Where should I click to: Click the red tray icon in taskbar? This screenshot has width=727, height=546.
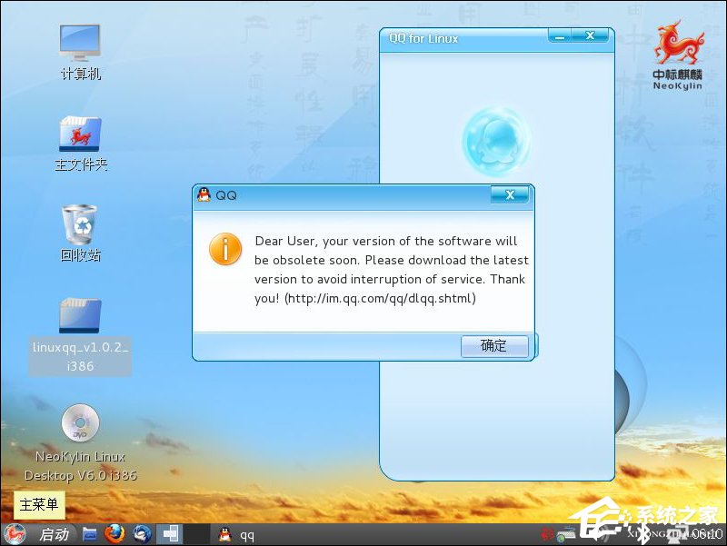click(x=548, y=534)
